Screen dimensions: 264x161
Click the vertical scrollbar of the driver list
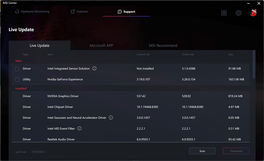pos(254,65)
